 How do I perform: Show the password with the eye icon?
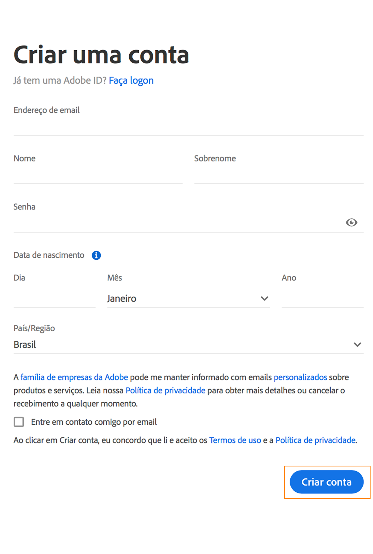coord(352,222)
